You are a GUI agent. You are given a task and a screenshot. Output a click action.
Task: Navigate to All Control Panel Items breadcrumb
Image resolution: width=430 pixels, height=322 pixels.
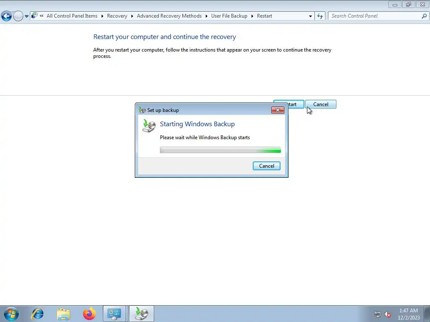(x=72, y=16)
